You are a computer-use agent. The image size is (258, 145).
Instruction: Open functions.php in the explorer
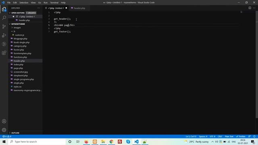click(20, 57)
